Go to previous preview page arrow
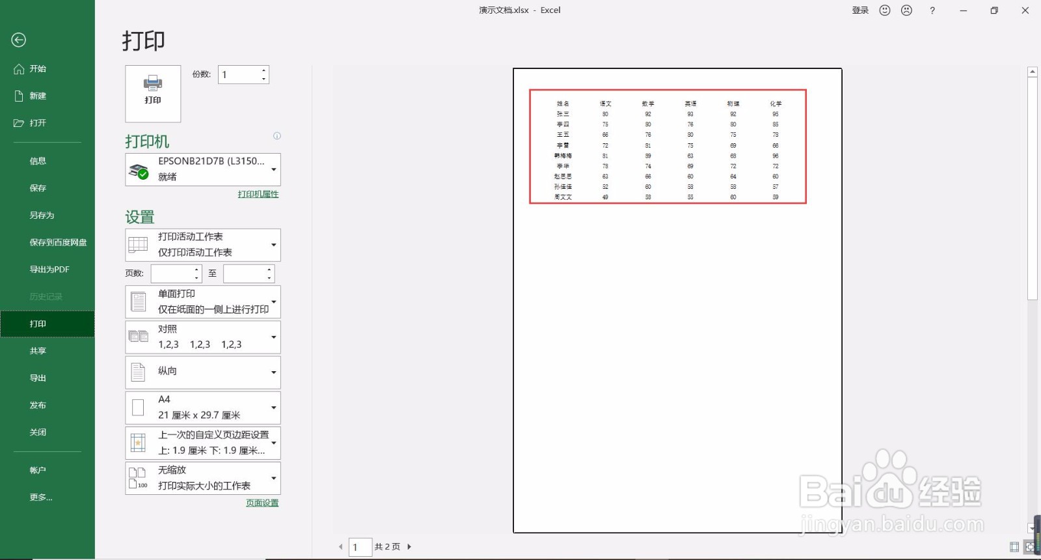1041x560 pixels. click(x=340, y=547)
